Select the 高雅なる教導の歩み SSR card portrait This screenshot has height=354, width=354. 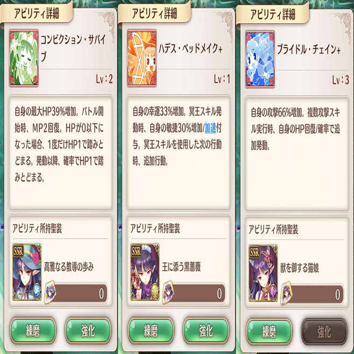(x=27, y=272)
